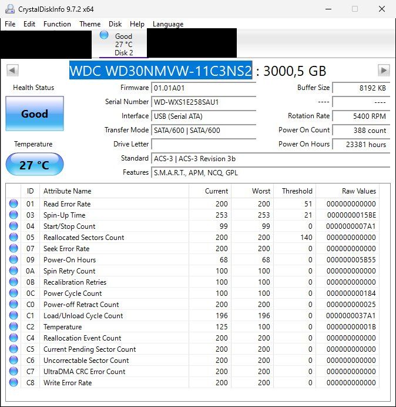Click the 27 °C temperature button
This screenshot has height=407, width=396.
tap(35, 165)
